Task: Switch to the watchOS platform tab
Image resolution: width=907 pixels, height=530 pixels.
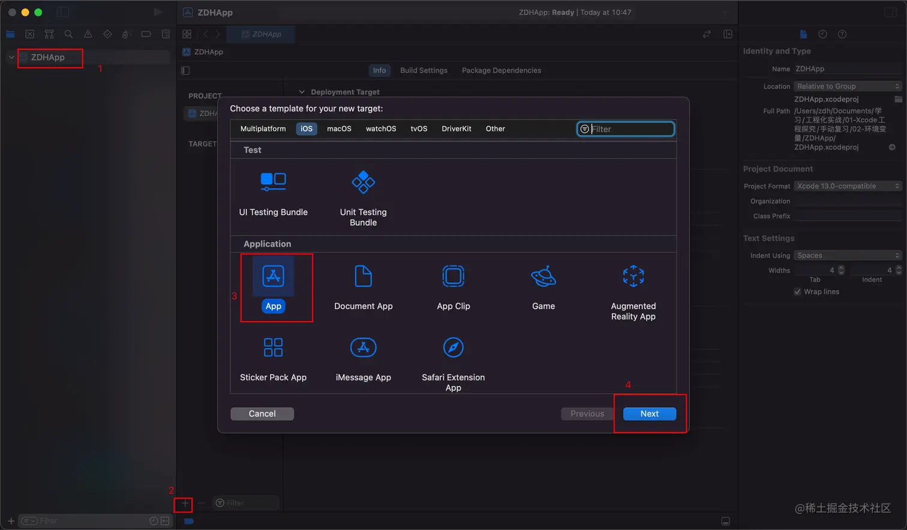Action: [x=381, y=129]
